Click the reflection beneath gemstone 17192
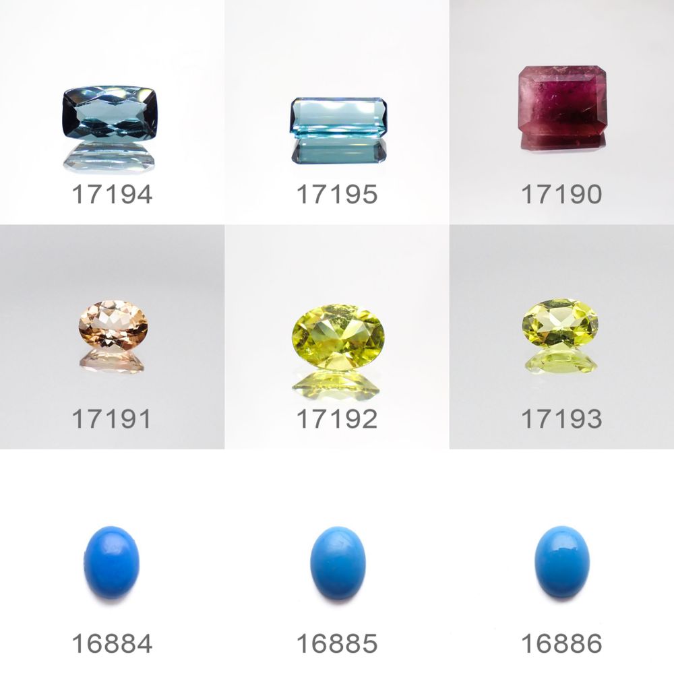Screen dimensions: 674x673 (x=336, y=384)
